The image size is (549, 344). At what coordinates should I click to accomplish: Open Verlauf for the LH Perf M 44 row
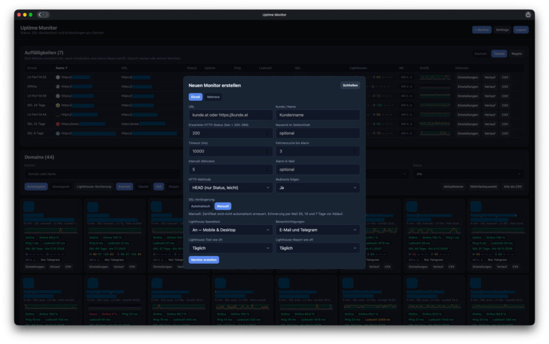pyautogui.click(x=490, y=115)
